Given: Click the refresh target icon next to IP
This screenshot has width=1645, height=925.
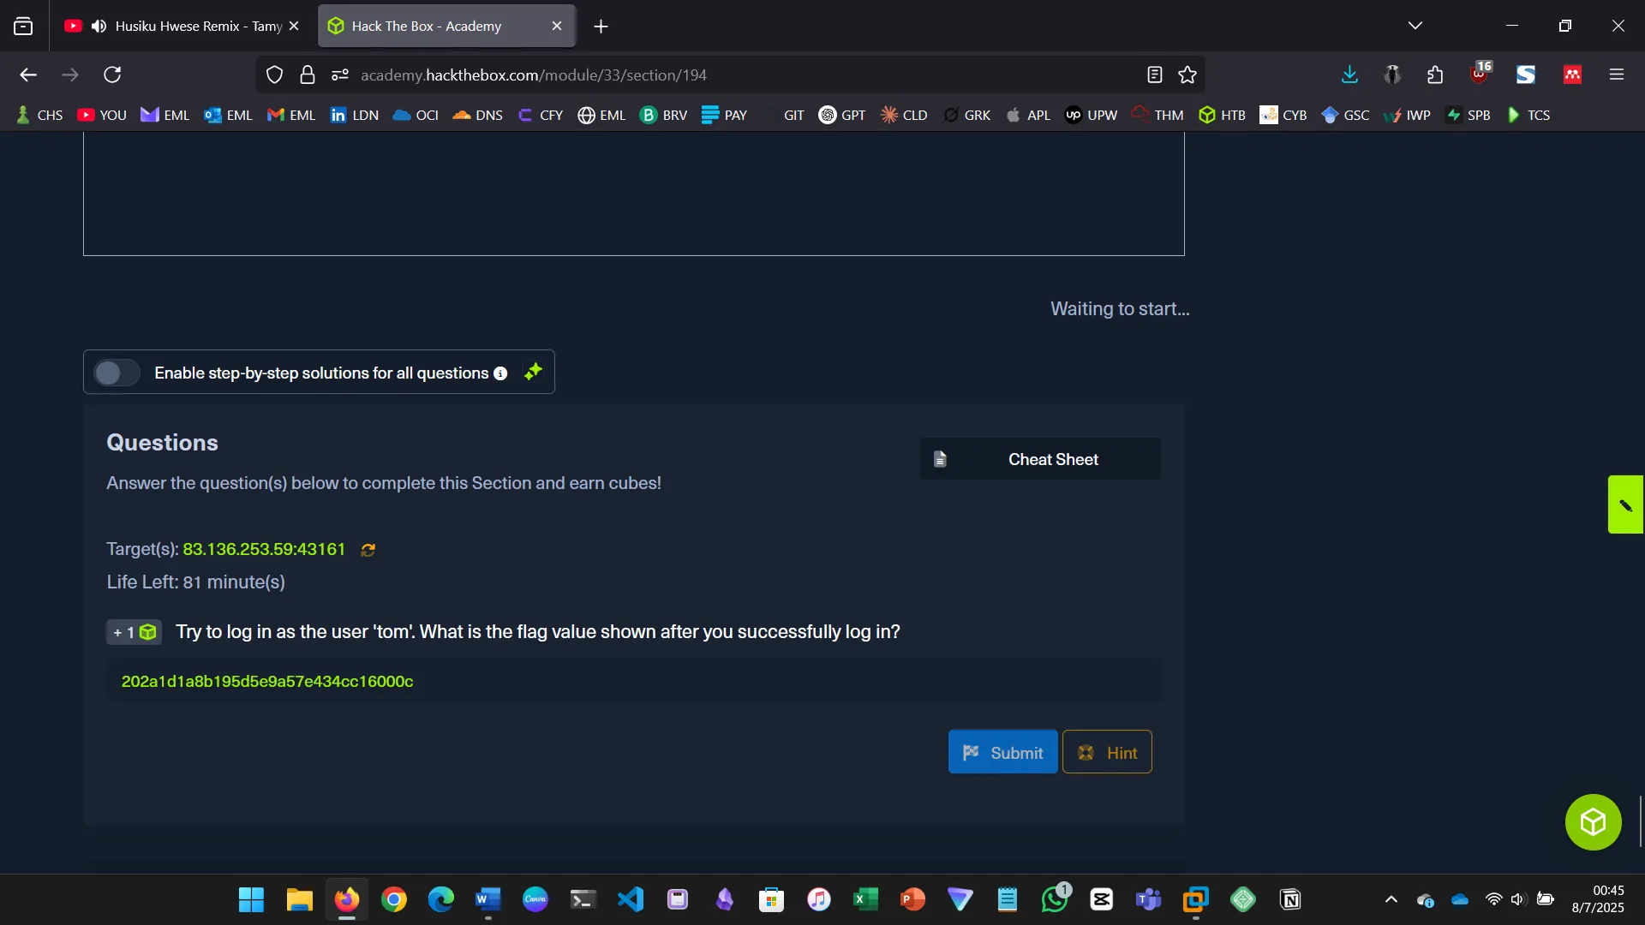Looking at the screenshot, I should [x=368, y=550].
